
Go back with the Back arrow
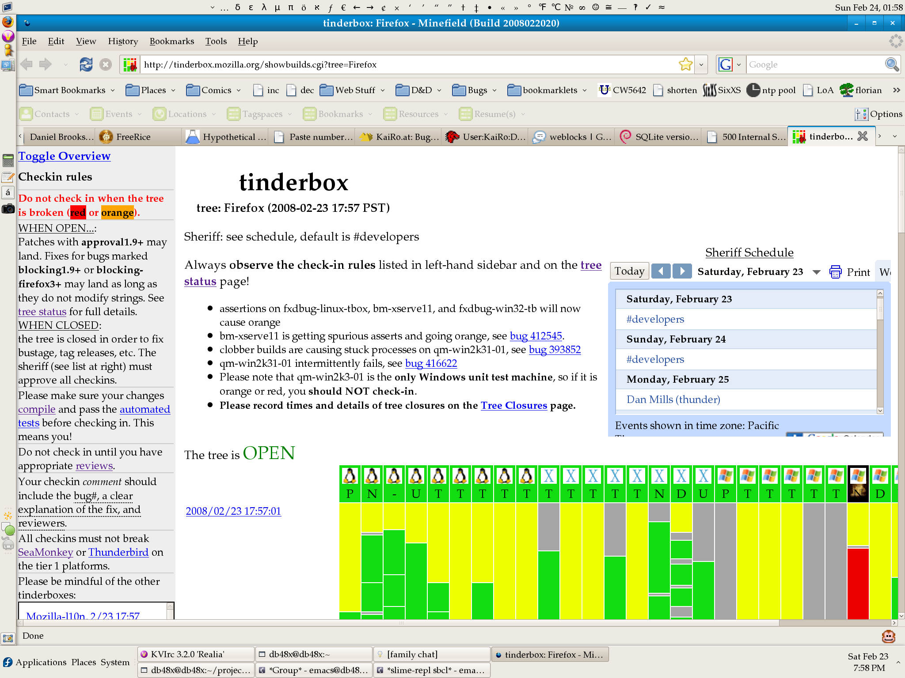point(27,64)
